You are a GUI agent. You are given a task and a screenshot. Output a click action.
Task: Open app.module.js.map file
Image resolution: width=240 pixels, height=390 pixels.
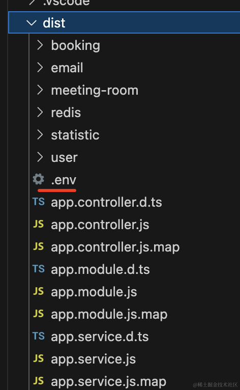[x=109, y=314]
